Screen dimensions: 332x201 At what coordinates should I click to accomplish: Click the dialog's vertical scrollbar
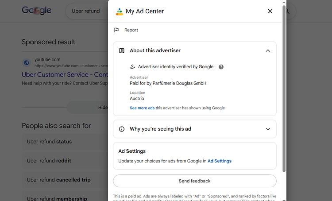[284, 89]
